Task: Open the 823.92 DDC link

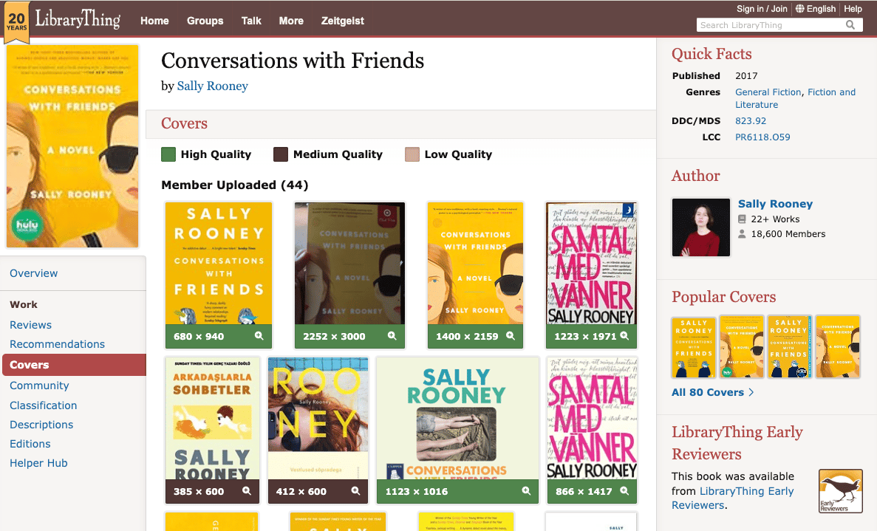Action: 751,120
